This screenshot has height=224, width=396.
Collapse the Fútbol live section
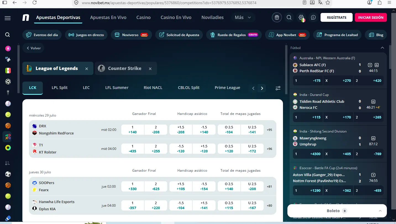click(x=382, y=48)
